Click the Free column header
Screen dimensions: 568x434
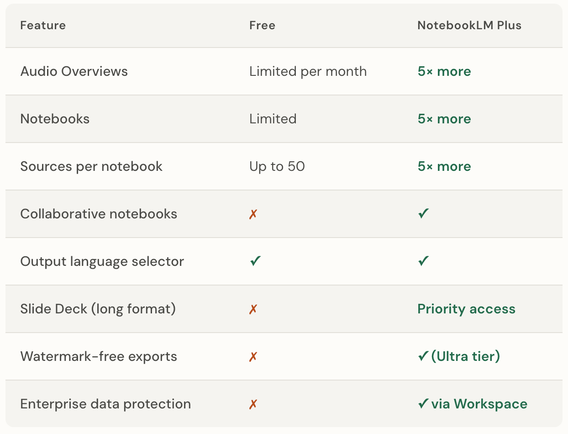262,25
